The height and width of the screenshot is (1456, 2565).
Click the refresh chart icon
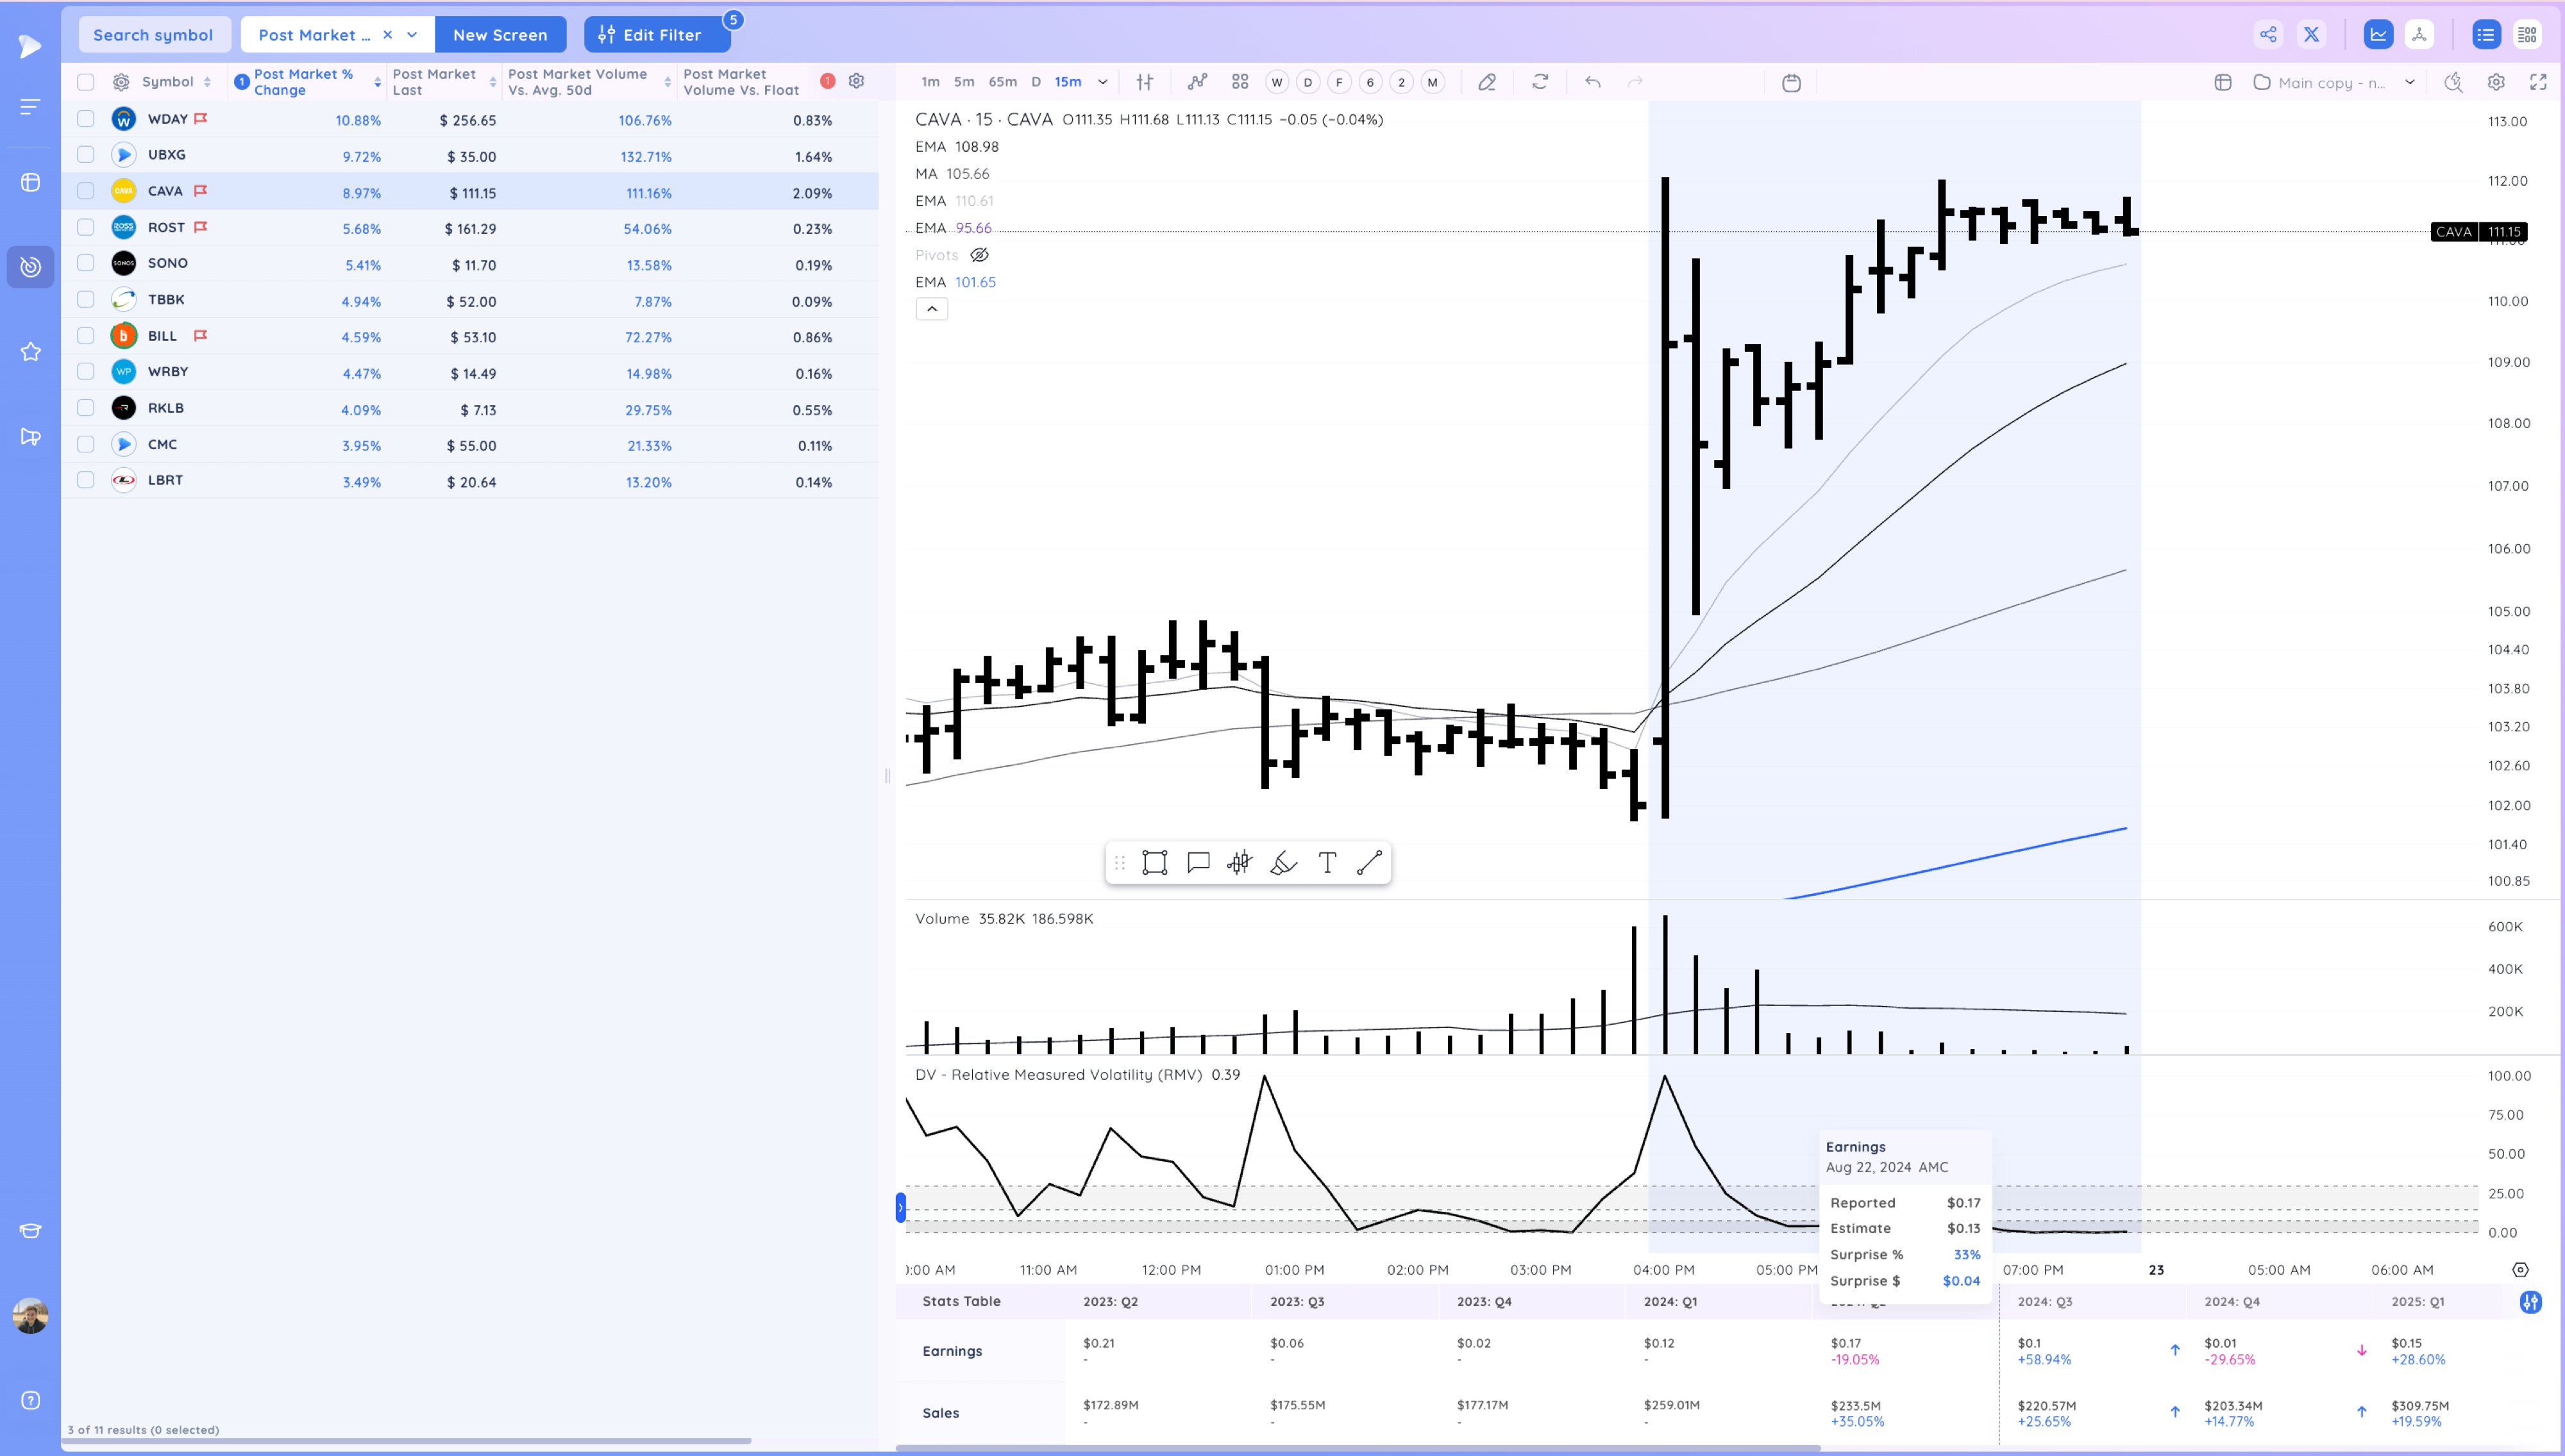point(1540,82)
